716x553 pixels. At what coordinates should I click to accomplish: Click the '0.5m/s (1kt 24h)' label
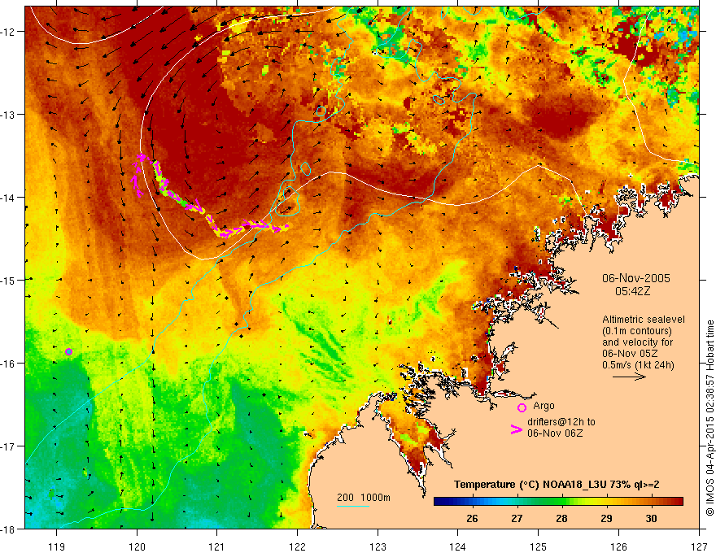[x=638, y=365]
